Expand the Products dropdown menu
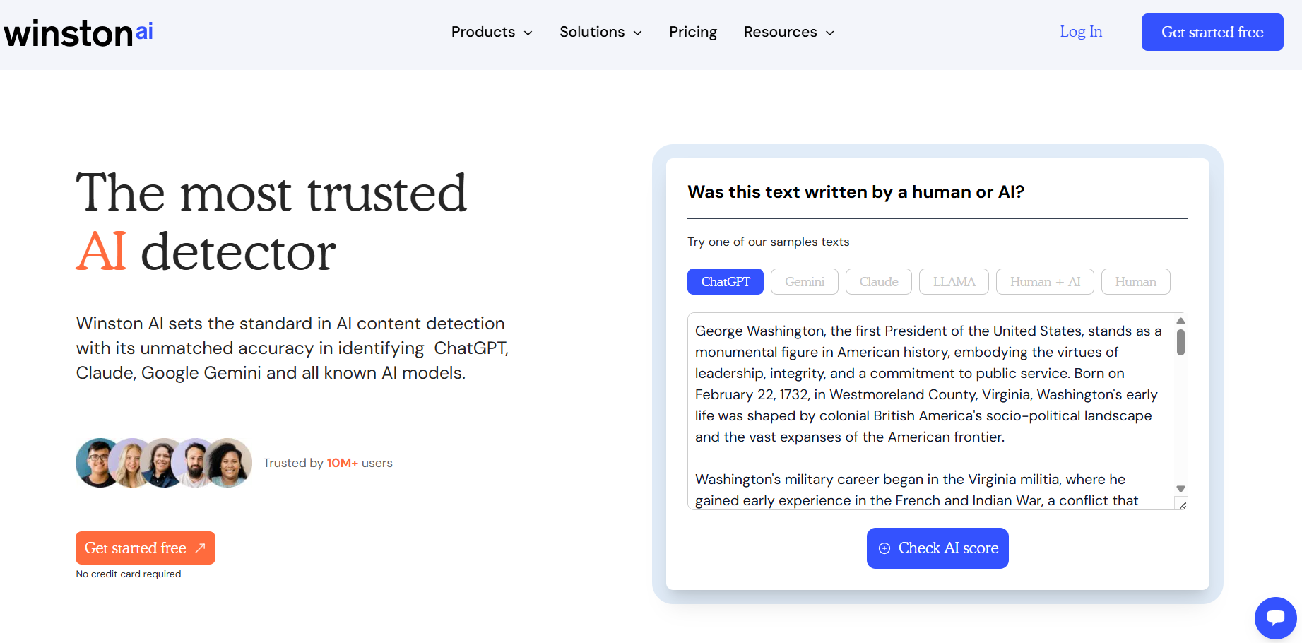The image size is (1302, 643). 492,33
